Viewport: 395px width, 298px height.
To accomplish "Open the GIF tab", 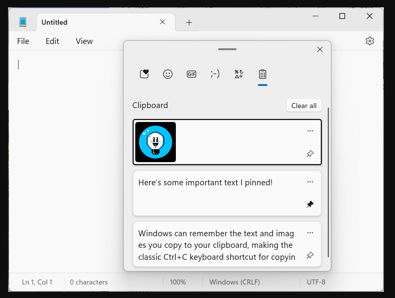I will point(191,74).
